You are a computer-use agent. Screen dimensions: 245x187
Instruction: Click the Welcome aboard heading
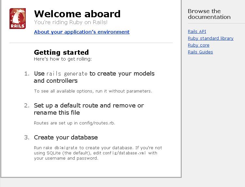(77, 14)
